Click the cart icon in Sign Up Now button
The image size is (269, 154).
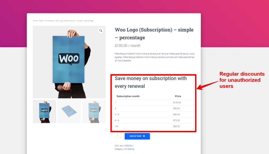[144, 136]
